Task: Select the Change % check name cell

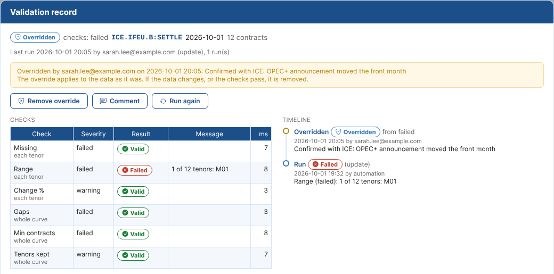Action: tap(42, 194)
